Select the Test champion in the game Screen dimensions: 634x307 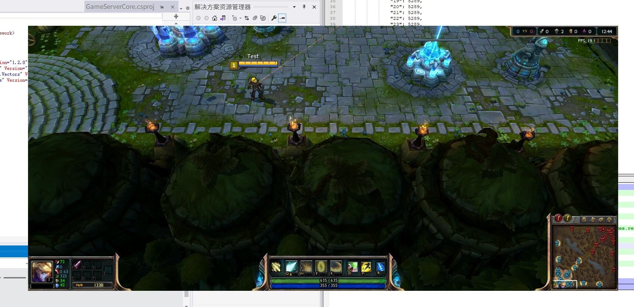tap(256, 88)
